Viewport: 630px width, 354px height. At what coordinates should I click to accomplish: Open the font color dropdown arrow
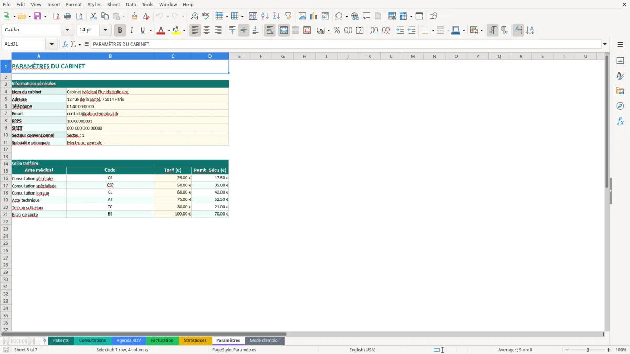tap(169, 30)
